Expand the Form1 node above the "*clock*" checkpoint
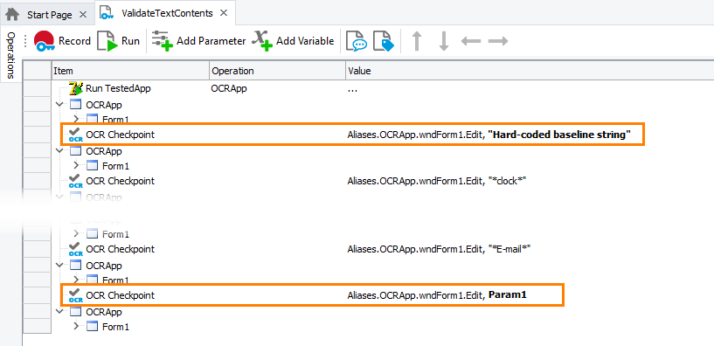The height and width of the screenshot is (346, 714). 77,166
